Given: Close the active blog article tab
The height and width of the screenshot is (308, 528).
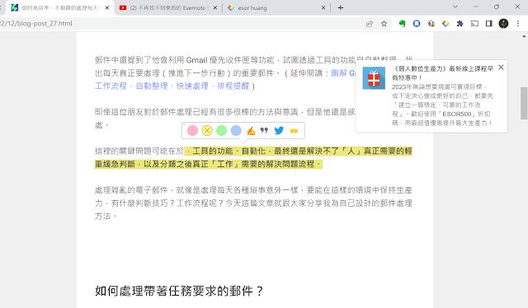Looking at the screenshot, I should tap(107, 7).
